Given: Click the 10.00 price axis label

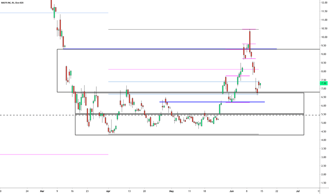Looking at the screenshot, I should point(324,37).
